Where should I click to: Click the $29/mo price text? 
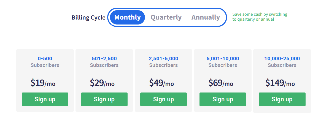pyautogui.click(x=102, y=83)
